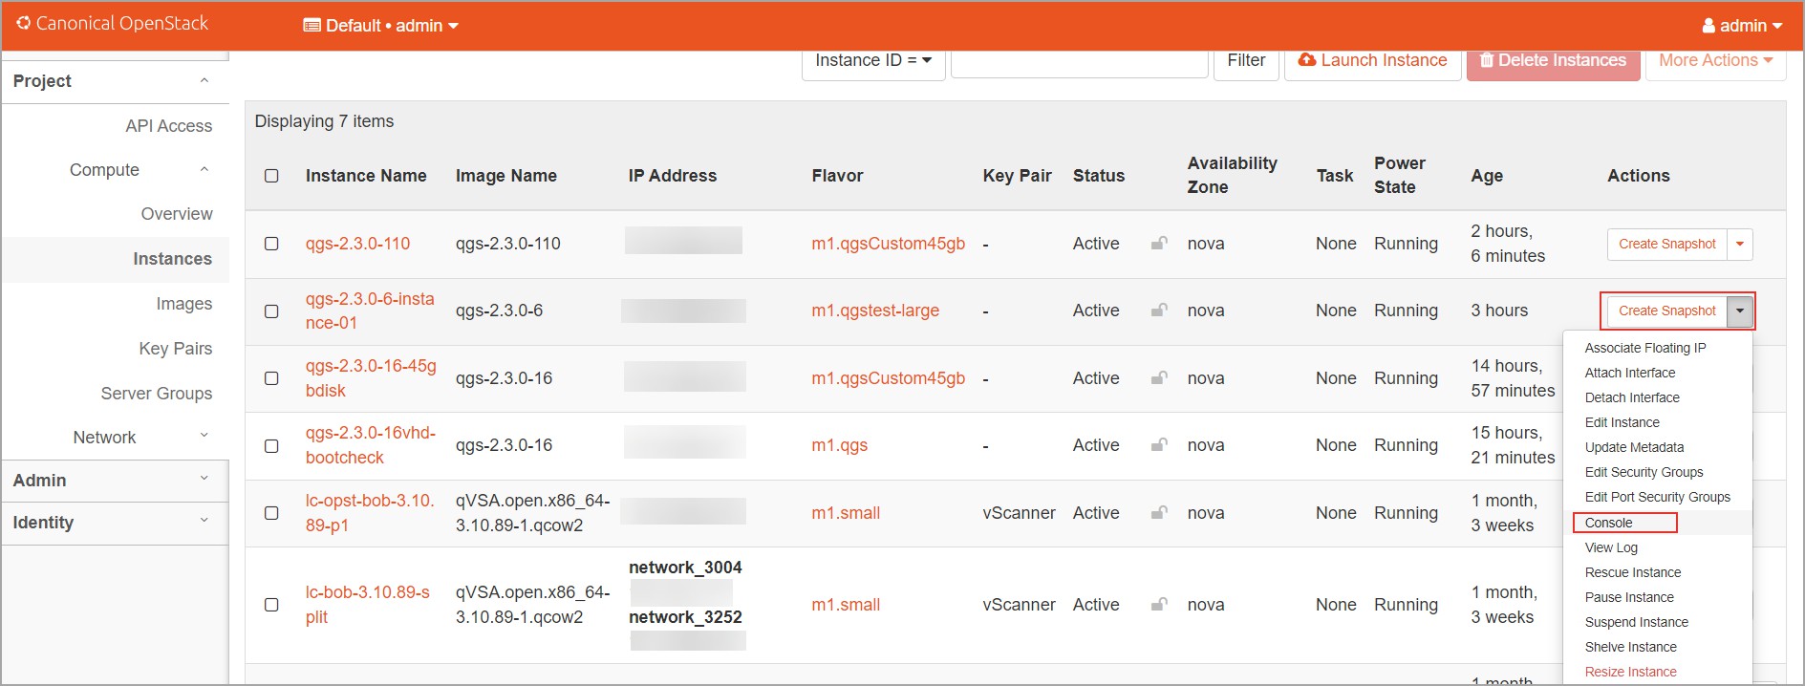1805x686 pixels.
Task: Click lock icon in qgs-2.3.0-16-45gbdisk row
Action: [x=1158, y=377]
